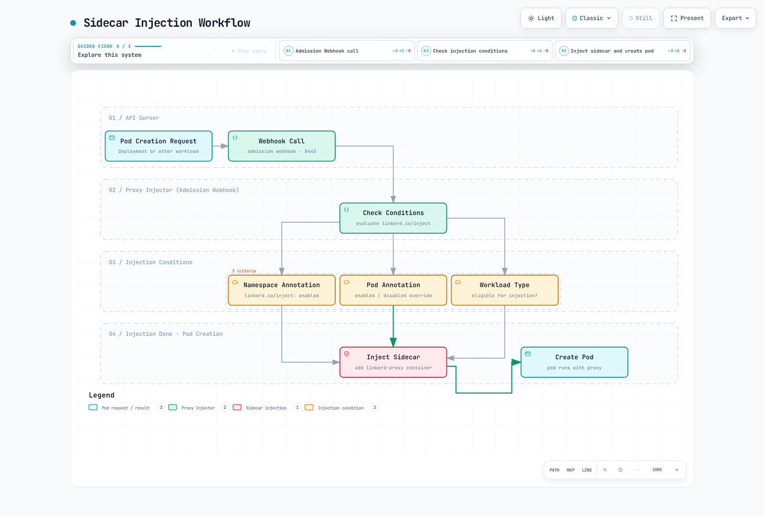Click '04 / Injection Done · Pod Creation' label

coord(166,334)
